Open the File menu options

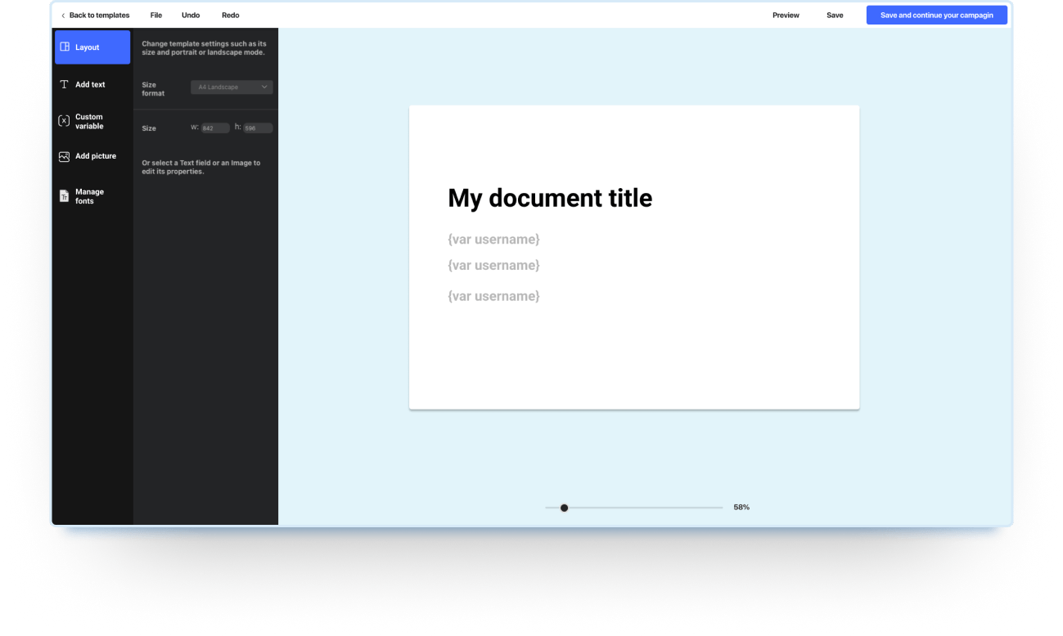point(156,15)
